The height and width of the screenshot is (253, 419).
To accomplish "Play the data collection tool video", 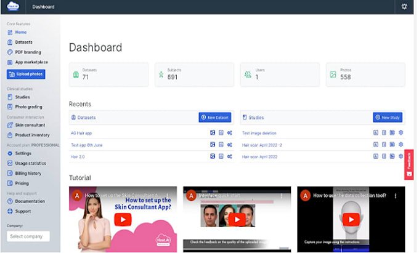I will pyautogui.click(x=351, y=220).
